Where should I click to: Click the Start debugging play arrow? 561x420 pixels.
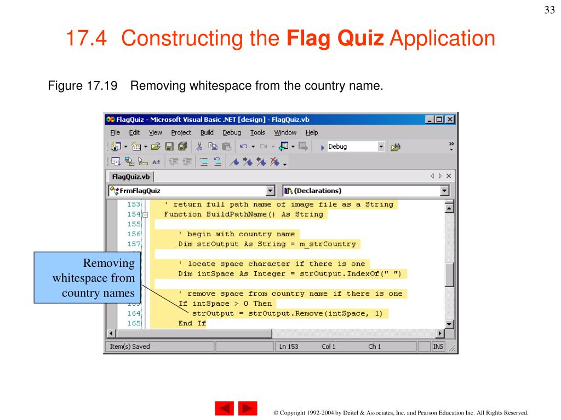click(x=322, y=147)
